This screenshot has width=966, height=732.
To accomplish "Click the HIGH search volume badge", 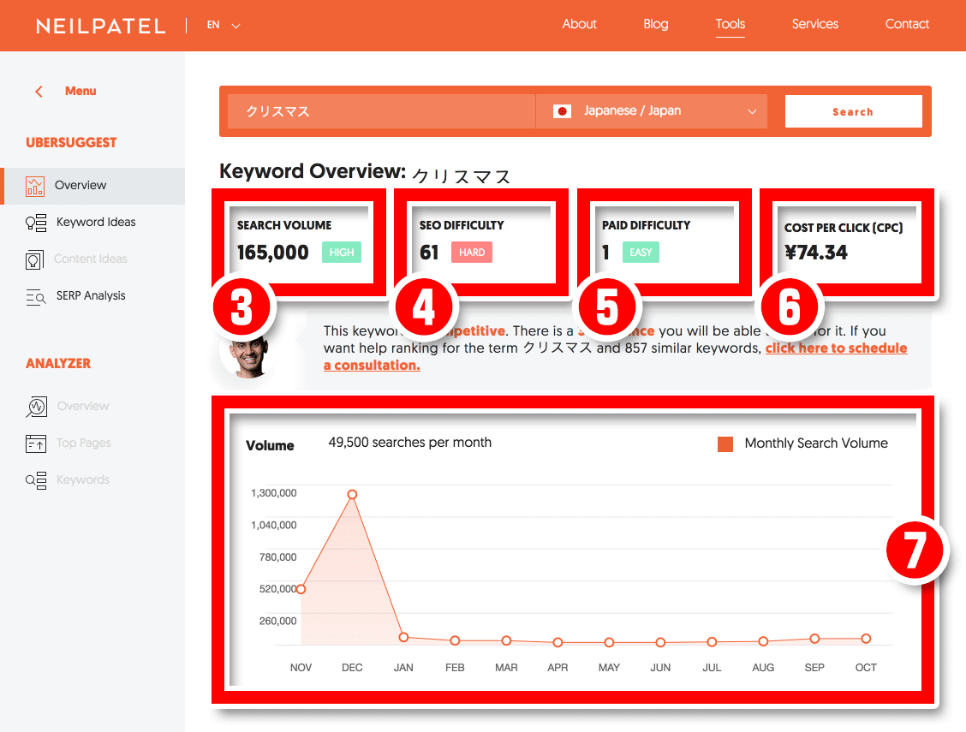I will coord(342,253).
